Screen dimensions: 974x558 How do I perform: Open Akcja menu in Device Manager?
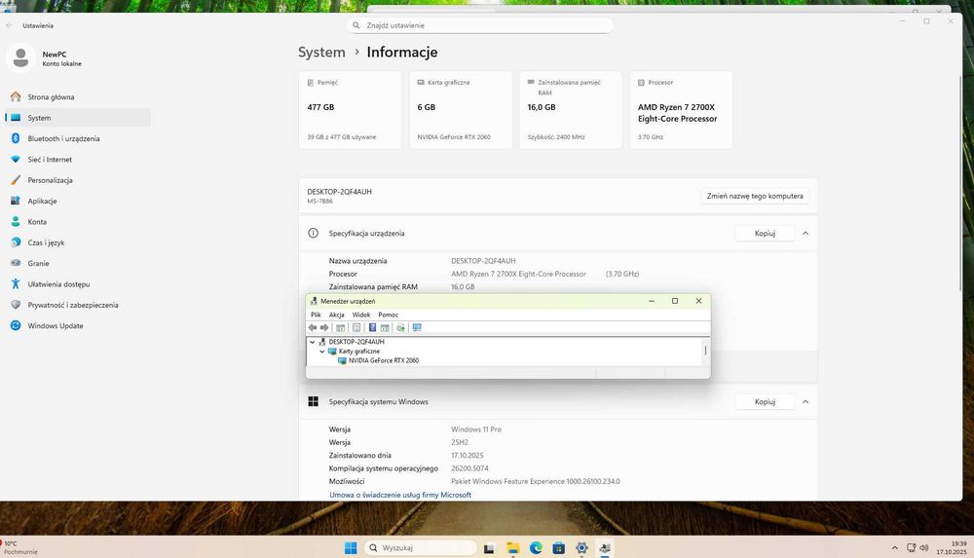[x=336, y=315]
